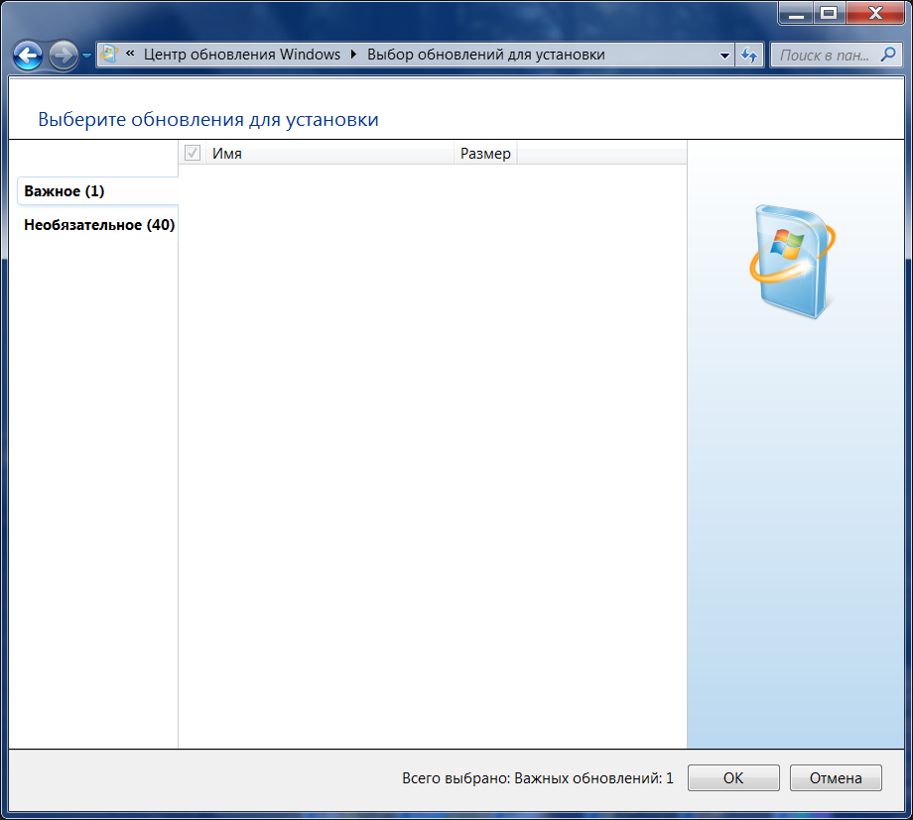Sort by the Имя column header
Image resolution: width=913 pixels, height=820 pixels.
[x=329, y=154]
